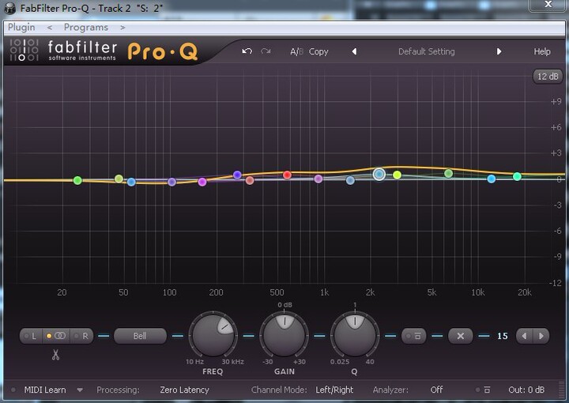Open the 12 dB display range selector

click(x=548, y=77)
